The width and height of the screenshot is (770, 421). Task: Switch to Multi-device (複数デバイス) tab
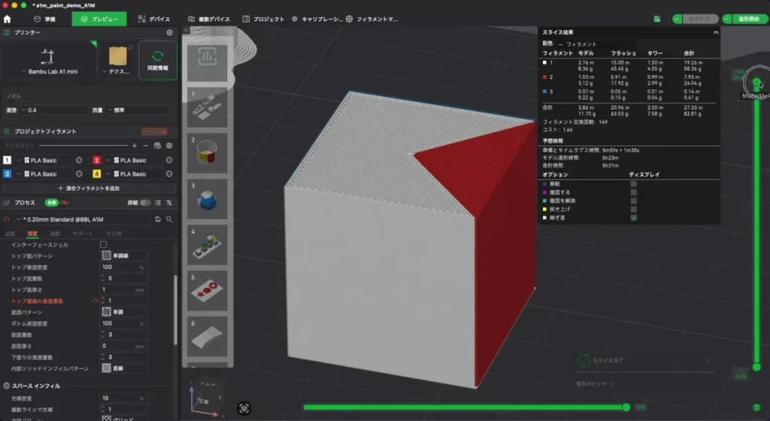(x=209, y=19)
